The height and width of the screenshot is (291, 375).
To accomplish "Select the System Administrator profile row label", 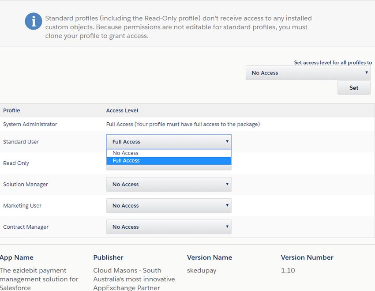I will (x=30, y=125).
